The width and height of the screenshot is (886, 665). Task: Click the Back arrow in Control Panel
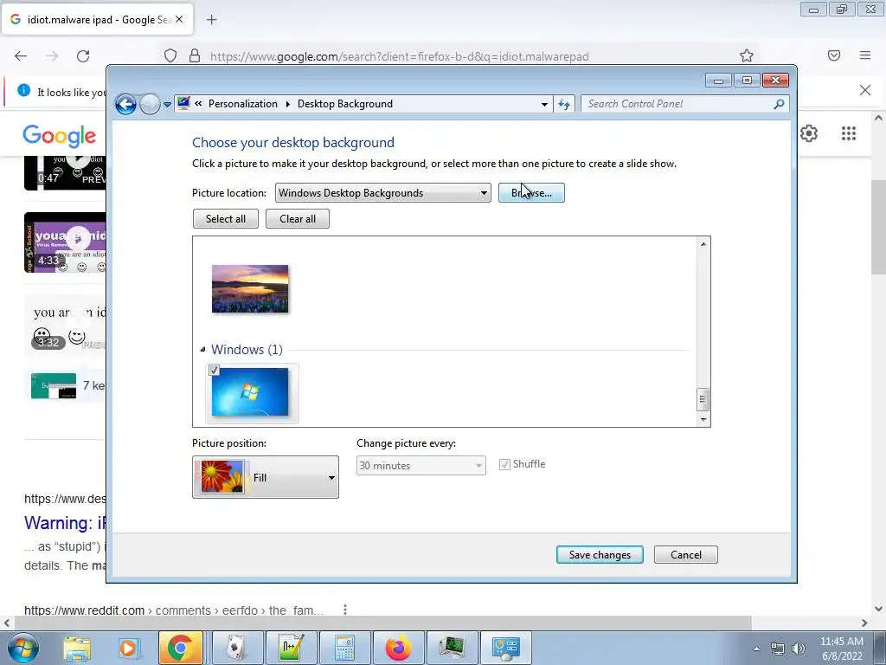click(125, 104)
